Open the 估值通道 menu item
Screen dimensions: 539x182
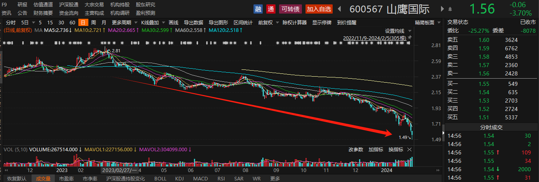point(43,5)
